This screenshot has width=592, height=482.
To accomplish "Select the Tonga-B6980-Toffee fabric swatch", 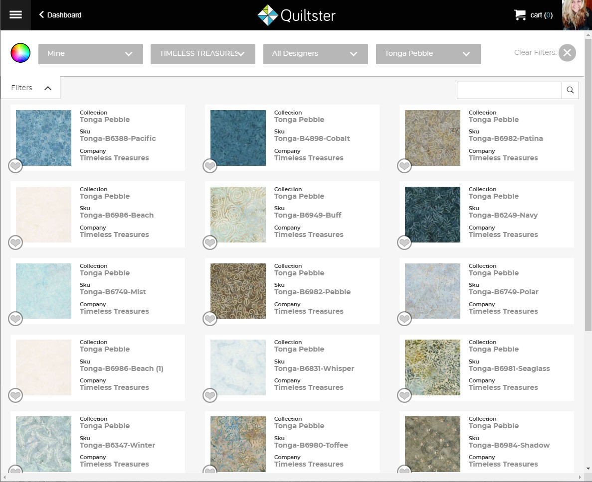I will pos(238,444).
